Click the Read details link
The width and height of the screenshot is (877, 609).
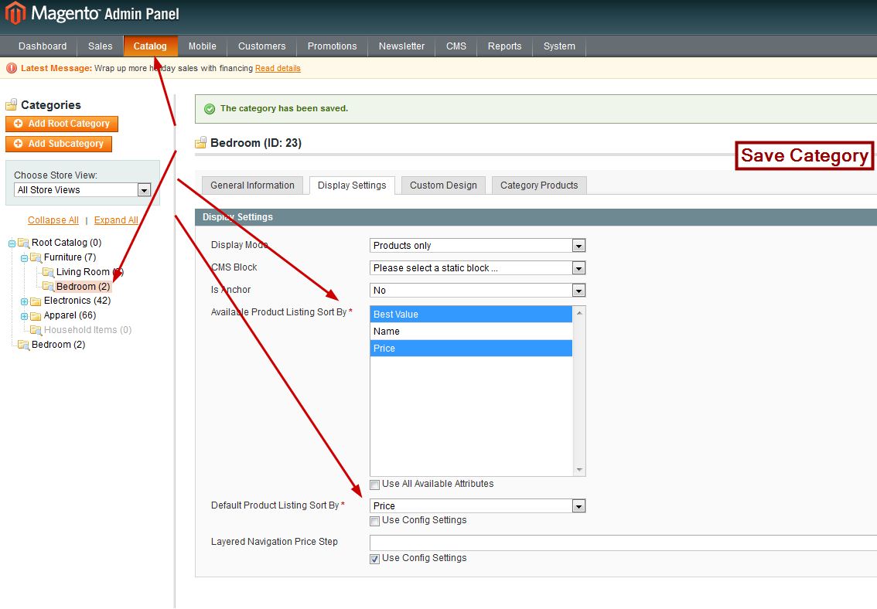(x=277, y=68)
